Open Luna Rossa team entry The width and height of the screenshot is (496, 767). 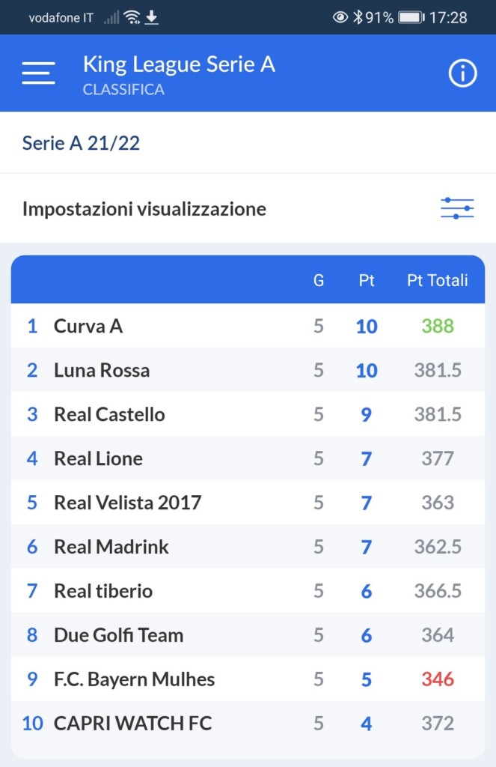102,370
